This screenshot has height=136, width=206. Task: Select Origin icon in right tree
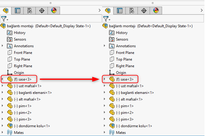tap(112, 72)
